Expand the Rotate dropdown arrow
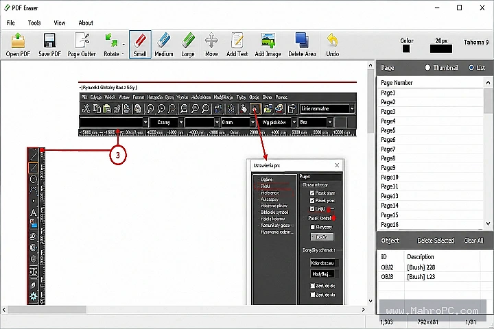The height and width of the screenshot is (329, 494). (123, 45)
